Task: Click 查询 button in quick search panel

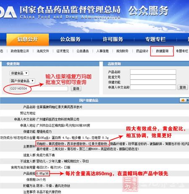Action: click(76, 89)
